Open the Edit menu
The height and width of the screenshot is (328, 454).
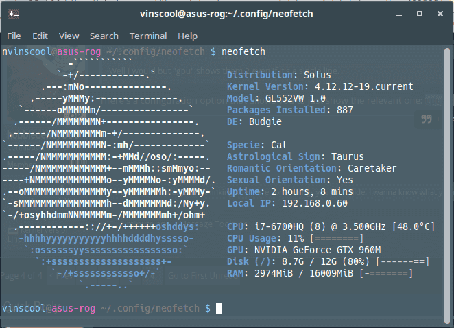(40, 36)
